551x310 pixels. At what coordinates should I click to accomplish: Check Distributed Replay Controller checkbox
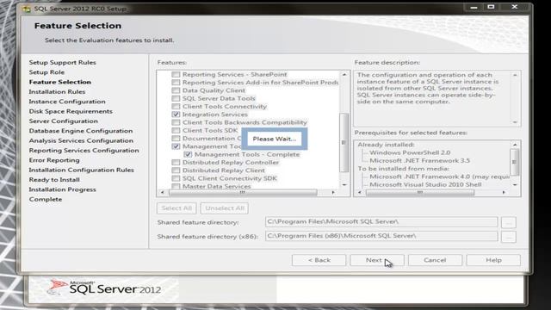[176, 163]
